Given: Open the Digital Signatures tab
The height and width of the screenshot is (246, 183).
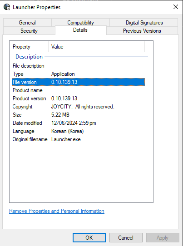Looking at the screenshot, I should (x=144, y=23).
